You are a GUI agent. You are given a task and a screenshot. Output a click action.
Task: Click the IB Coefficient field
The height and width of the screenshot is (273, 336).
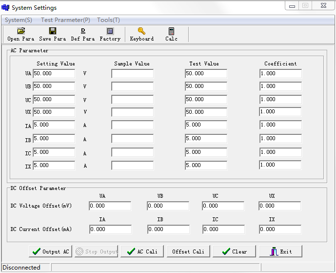pos(280,139)
